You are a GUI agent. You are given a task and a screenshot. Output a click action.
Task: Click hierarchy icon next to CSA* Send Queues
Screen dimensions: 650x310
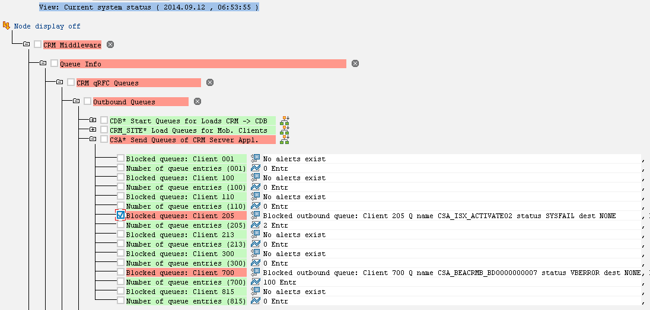point(285,140)
